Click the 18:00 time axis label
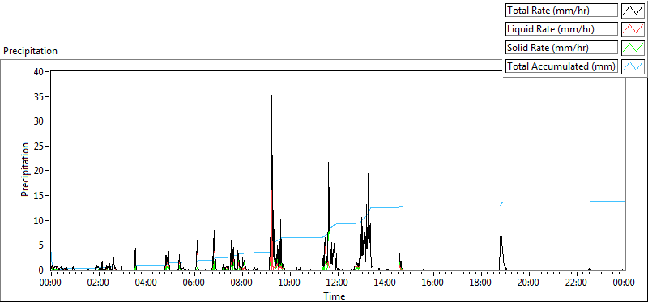This screenshot has width=648, height=302. (480, 283)
